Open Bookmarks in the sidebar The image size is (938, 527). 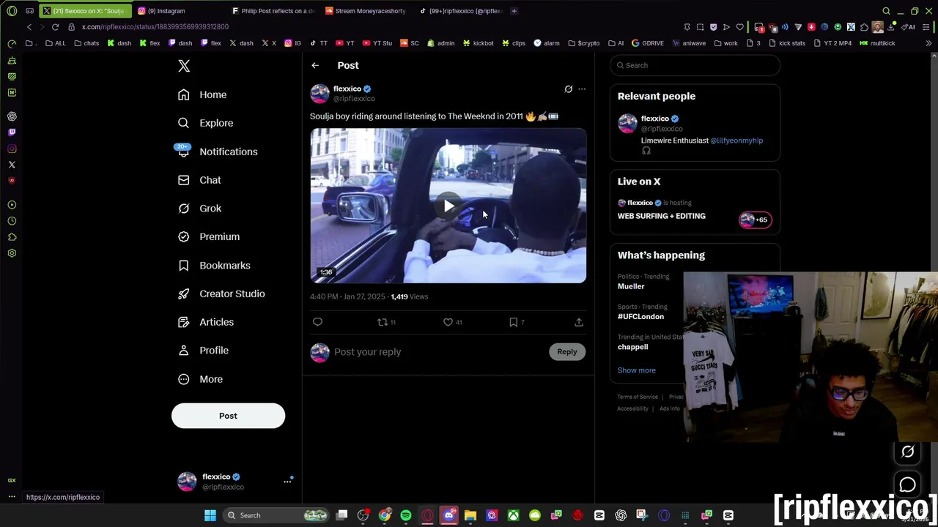pyautogui.click(x=215, y=265)
